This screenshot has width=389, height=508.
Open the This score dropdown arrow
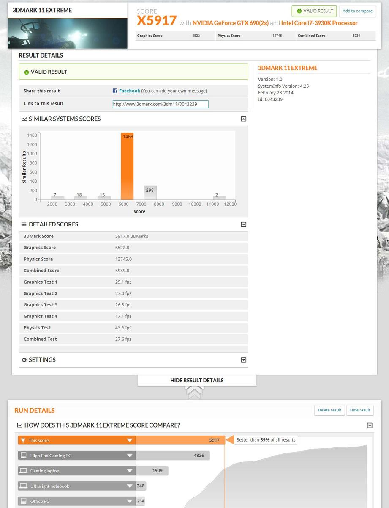[x=130, y=440]
